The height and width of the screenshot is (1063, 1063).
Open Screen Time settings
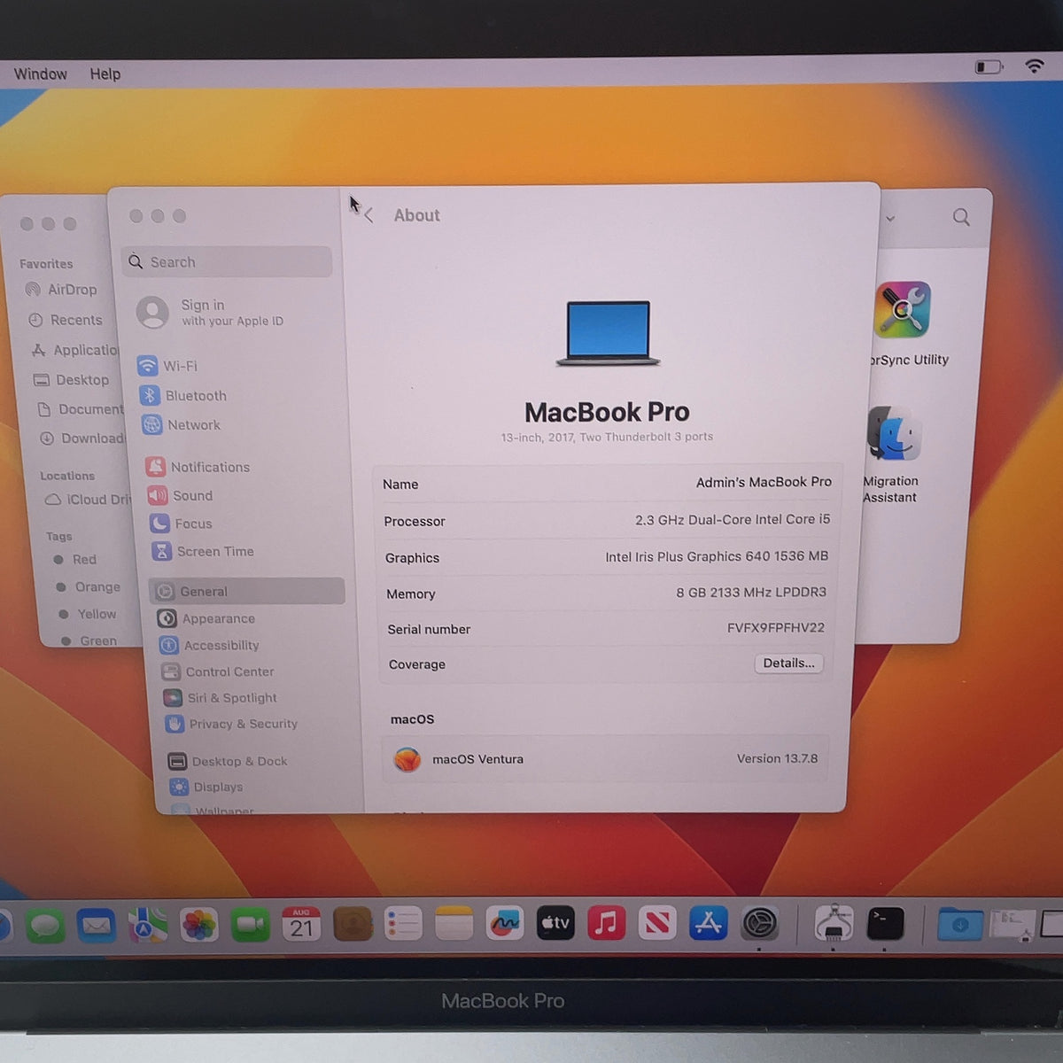tap(203, 551)
